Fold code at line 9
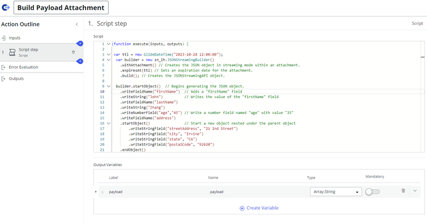Screen dimensions: 427x224 pyautogui.click(x=108, y=86)
